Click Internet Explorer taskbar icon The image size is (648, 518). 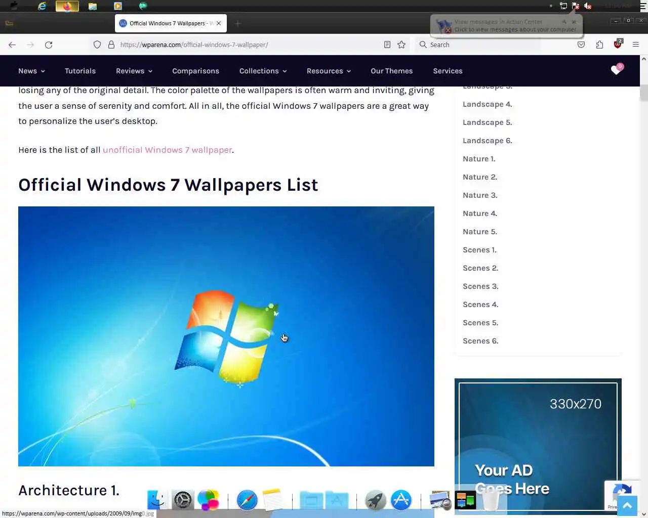click(x=42, y=6)
